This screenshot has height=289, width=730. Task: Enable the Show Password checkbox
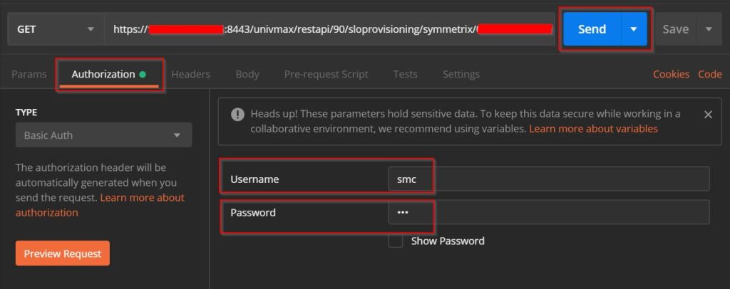click(396, 241)
